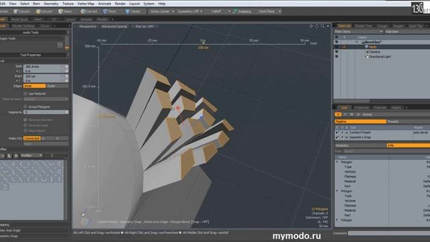Image resolution: width=430 pixels, height=242 pixels.
Task: Click the minus icon in Profiles toolbar
Action: [x=2, y=155]
